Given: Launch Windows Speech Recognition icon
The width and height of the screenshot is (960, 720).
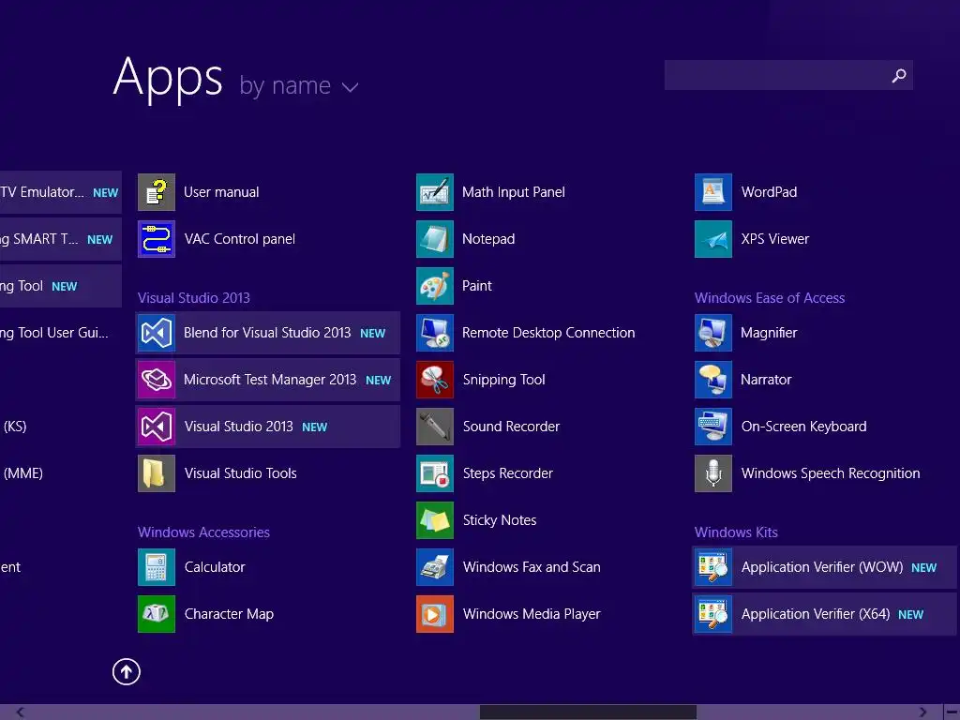Looking at the screenshot, I should point(713,473).
